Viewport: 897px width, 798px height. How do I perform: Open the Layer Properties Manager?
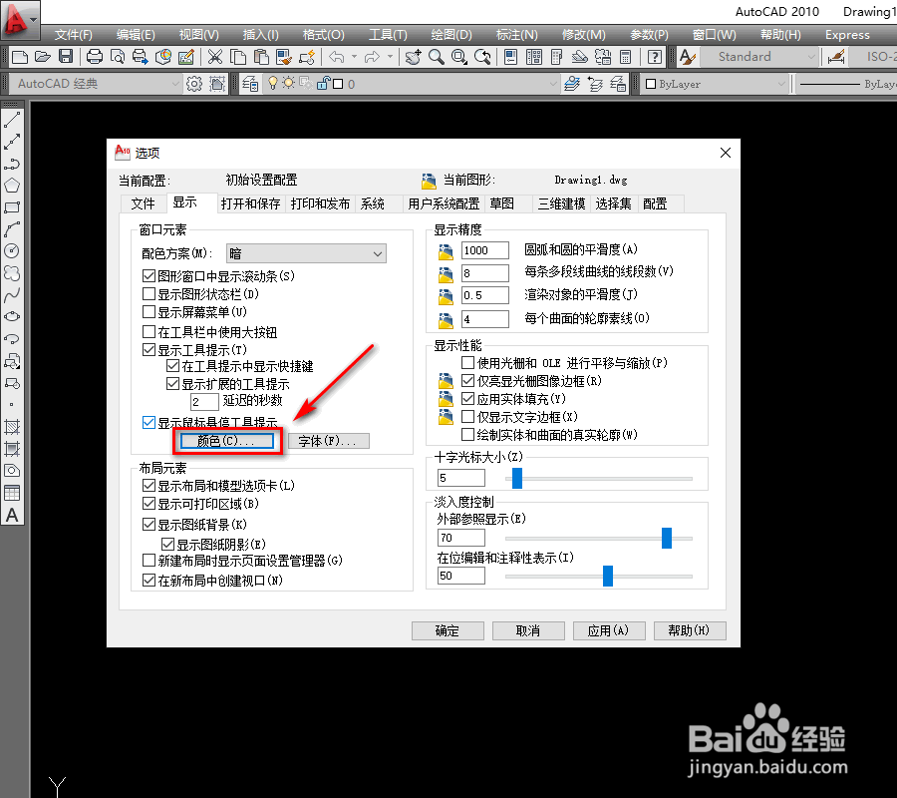click(x=249, y=86)
